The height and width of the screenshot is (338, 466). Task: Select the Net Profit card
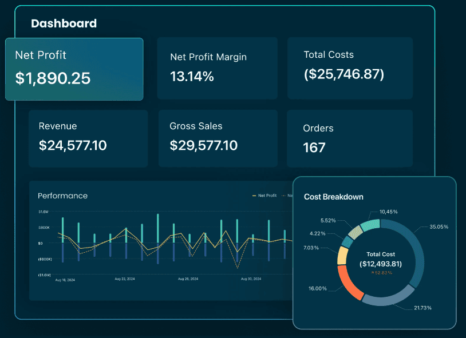[74, 69]
